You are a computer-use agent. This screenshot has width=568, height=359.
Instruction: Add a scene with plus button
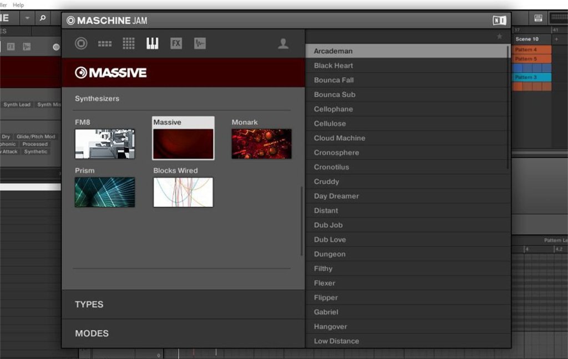click(x=556, y=39)
